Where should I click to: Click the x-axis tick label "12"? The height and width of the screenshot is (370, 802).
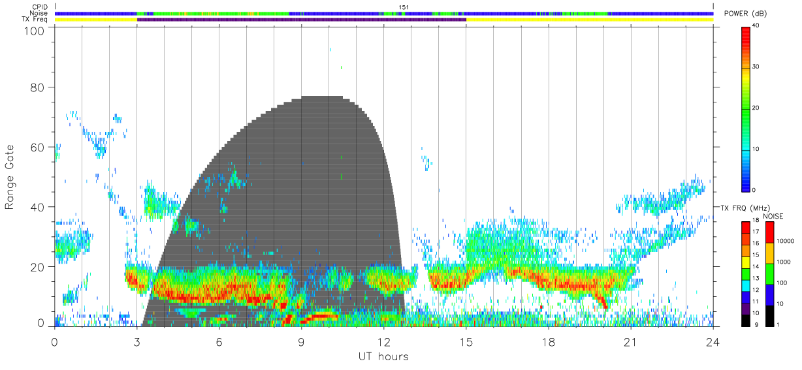click(x=384, y=341)
